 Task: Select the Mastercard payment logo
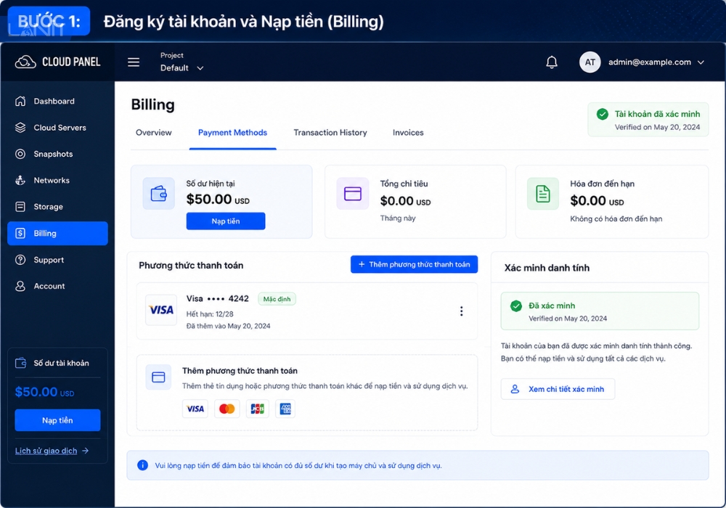coord(227,409)
